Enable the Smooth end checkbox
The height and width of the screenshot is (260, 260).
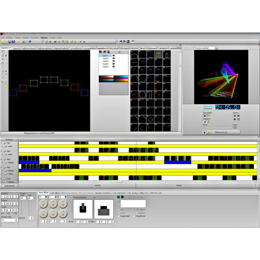click(134, 216)
